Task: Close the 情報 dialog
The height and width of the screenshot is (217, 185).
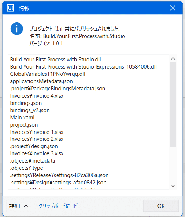Action: click(173, 8)
